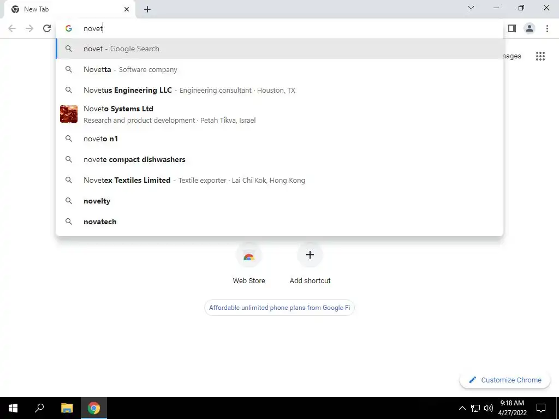Click the Add shortcut plus button
Image resolution: width=559 pixels, height=419 pixels.
pos(310,255)
